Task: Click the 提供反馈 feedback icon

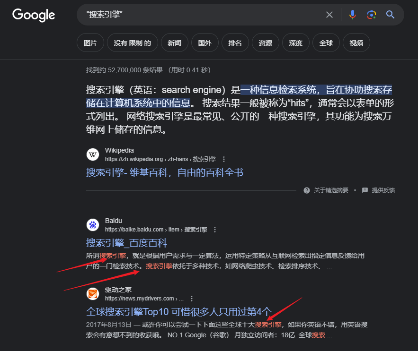Action: [365, 190]
